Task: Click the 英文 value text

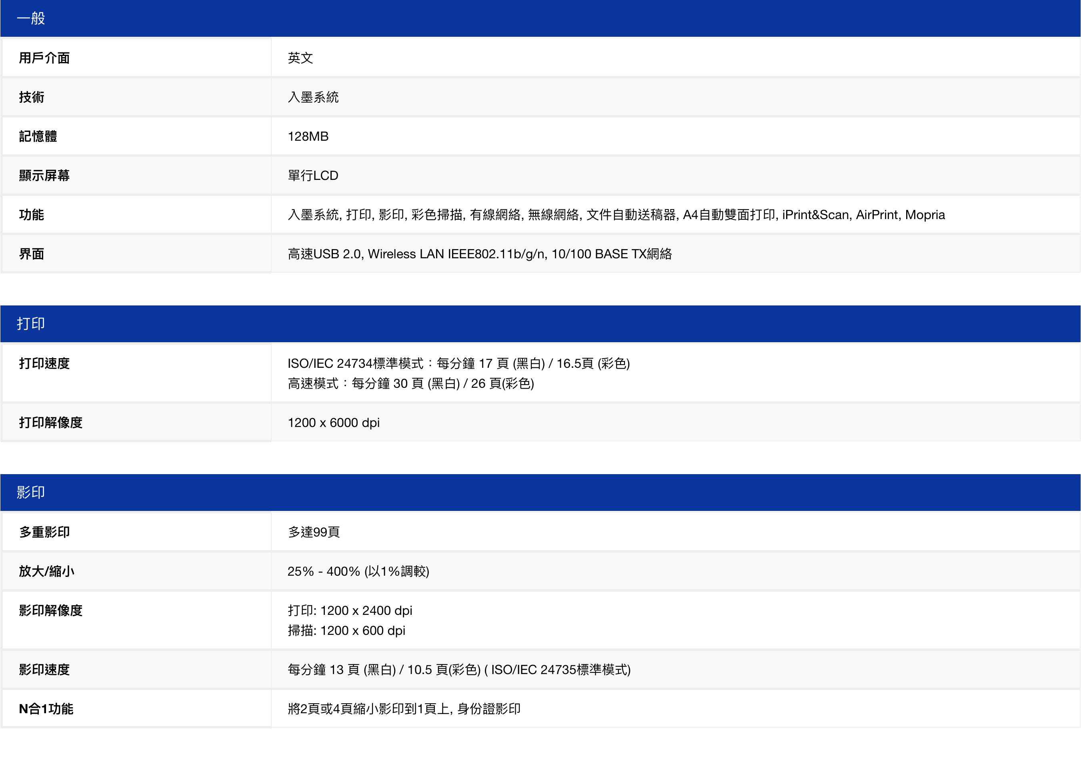Action: [x=300, y=58]
